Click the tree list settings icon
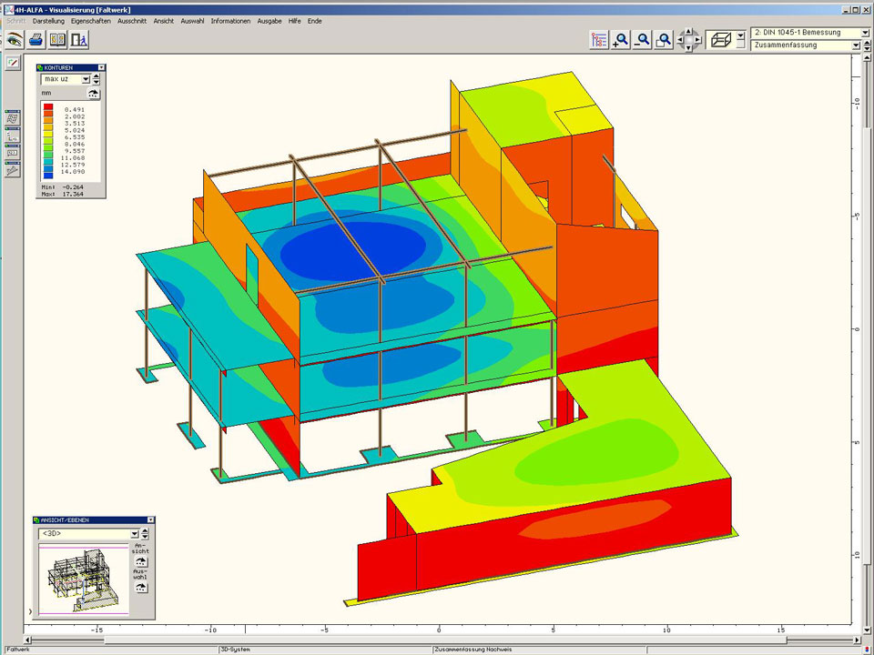 click(x=599, y=40)
